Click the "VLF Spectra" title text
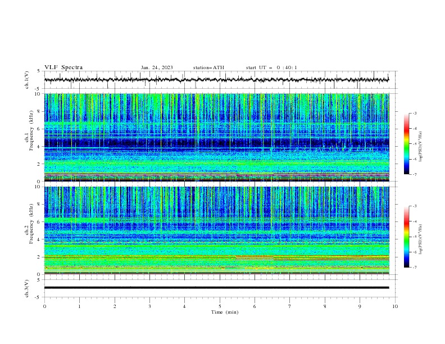The image size is (445, 344). (63, 67)
